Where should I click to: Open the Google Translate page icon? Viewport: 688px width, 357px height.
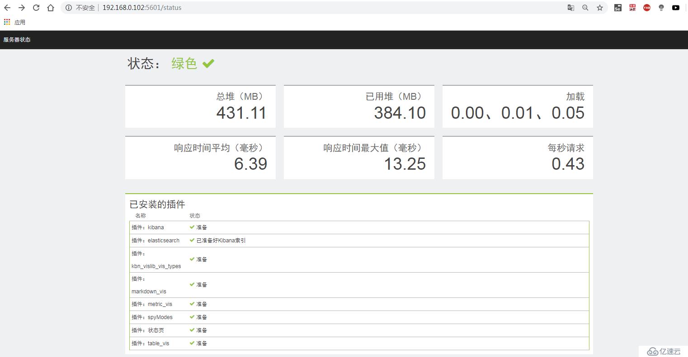571,8
